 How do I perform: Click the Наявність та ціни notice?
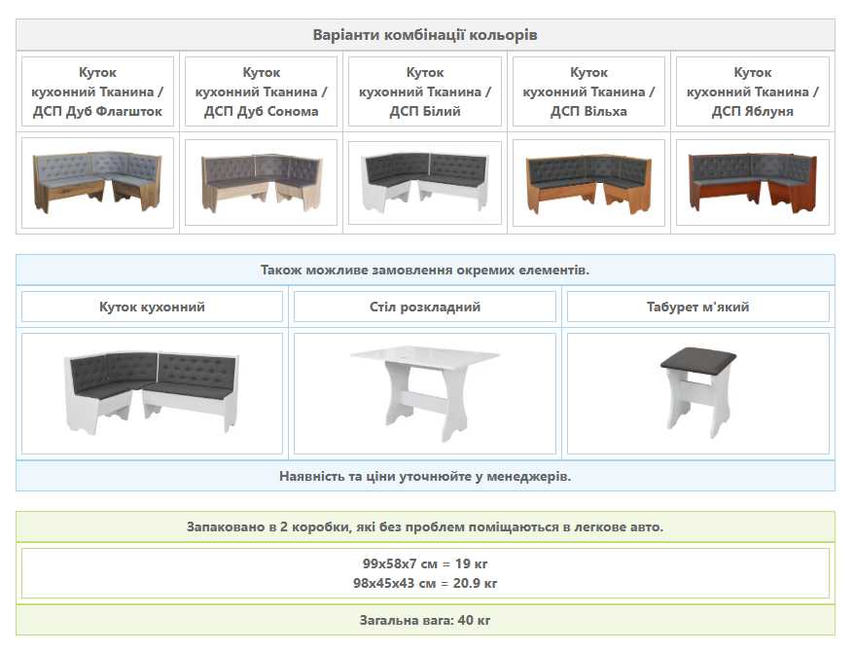tap(425, 476)
